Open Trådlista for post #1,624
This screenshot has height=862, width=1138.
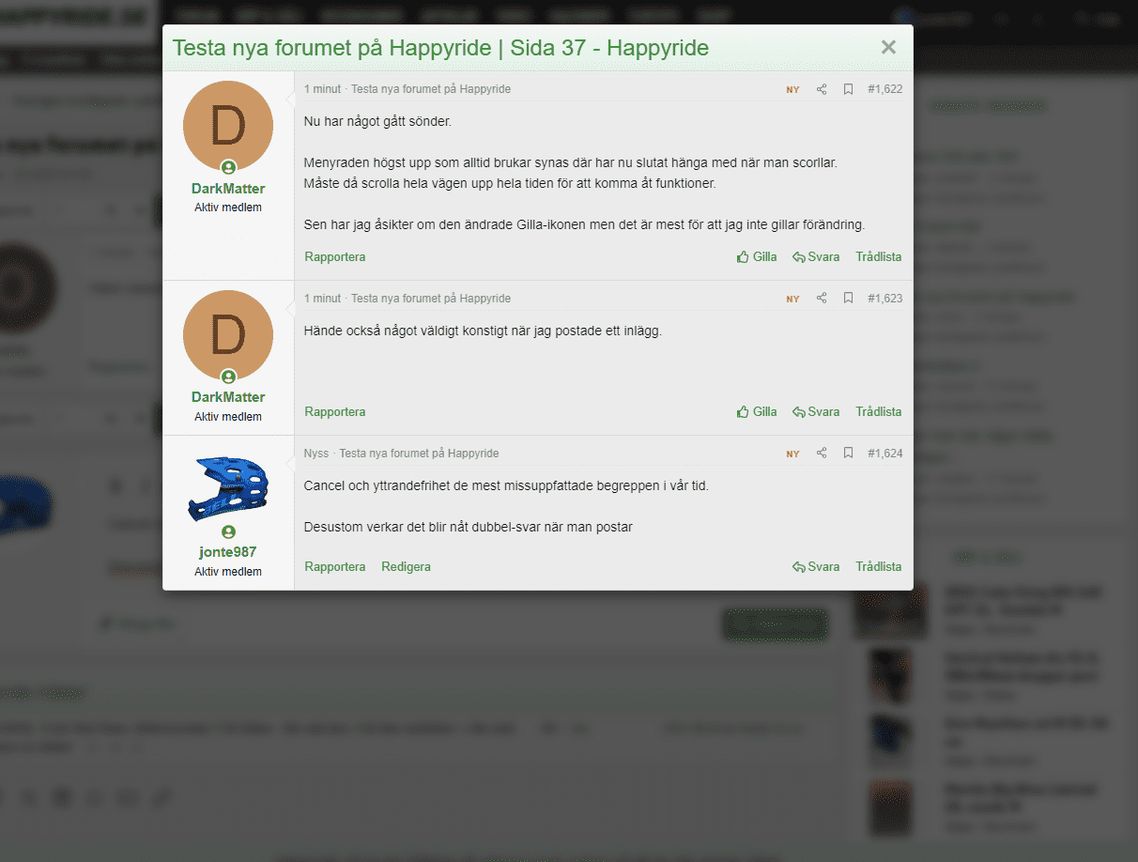[x=878, y=567]
